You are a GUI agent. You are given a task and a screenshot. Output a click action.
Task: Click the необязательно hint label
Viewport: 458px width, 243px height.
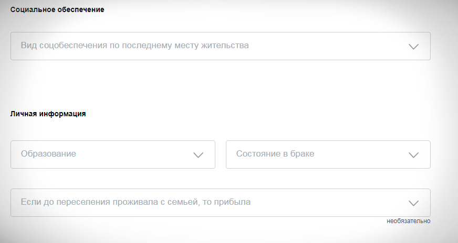409,222
